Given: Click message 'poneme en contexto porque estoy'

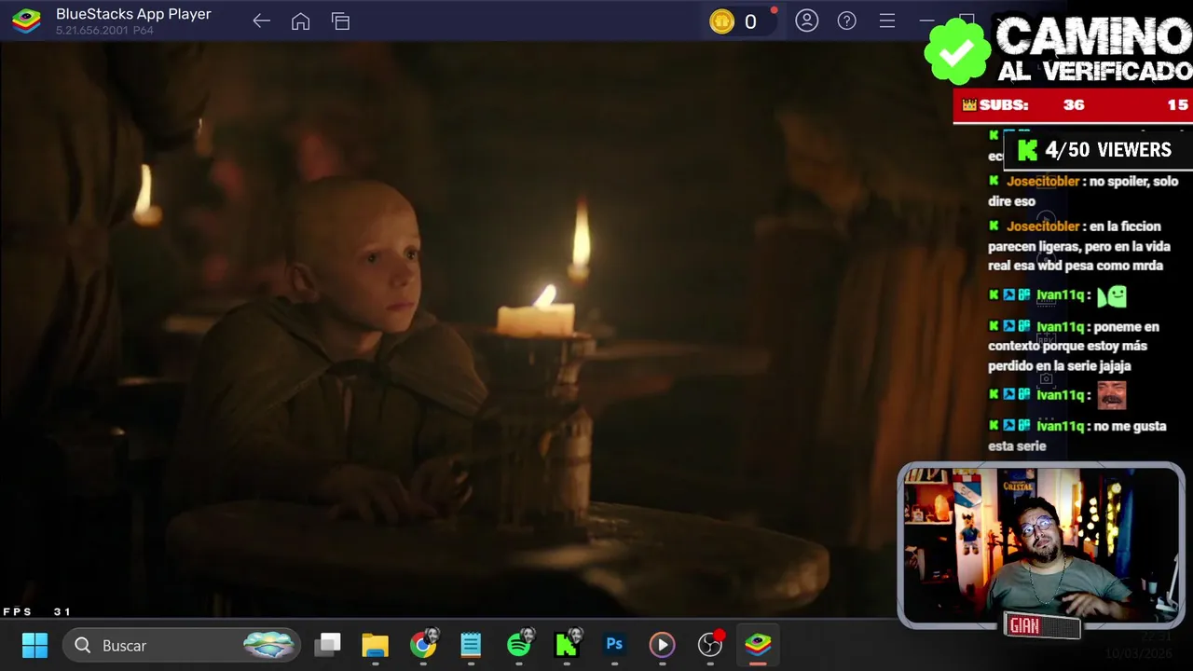Looking at the screenshot, I should click(1074, 346).
